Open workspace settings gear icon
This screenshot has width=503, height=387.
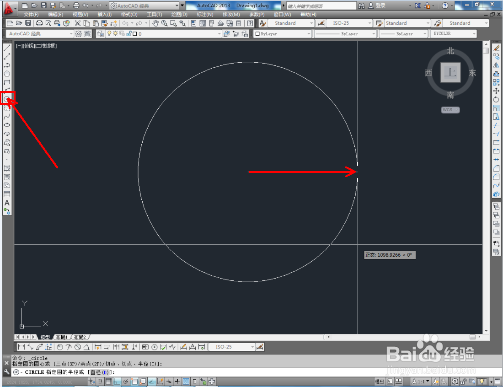point(78,34)
